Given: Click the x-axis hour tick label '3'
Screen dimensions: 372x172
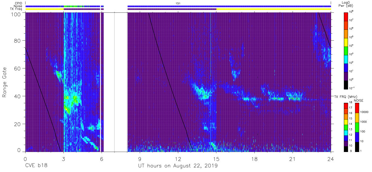Looking at the screenshot, I should pyautogui.click(x=63, y=158).
